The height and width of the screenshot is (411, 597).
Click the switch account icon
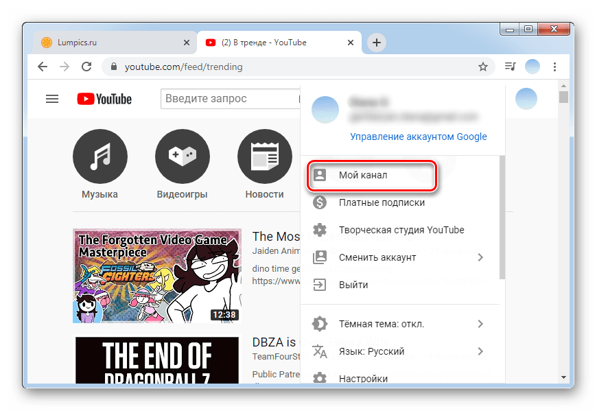[320, 257]
